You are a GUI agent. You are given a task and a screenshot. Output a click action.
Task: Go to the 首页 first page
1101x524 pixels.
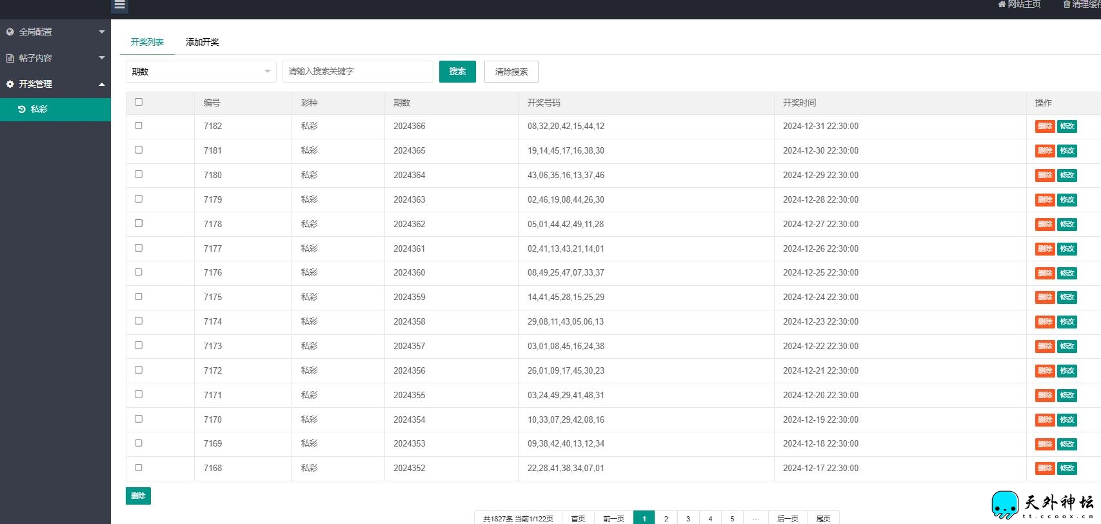(578, 518)
